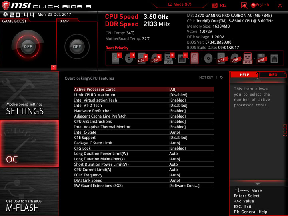
Task: Change Adjacent Cache Line Prefetch setting
Action: click(144, 116)
